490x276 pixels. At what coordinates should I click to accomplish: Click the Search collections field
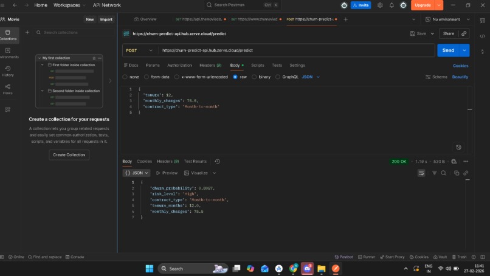tap(75, 32)
